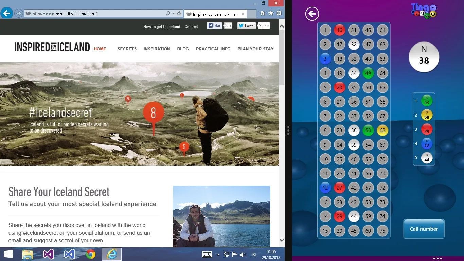Viewport: 464px width, 261px height.
Task: Open the SECRETS menu item
Action: [127, 49]
